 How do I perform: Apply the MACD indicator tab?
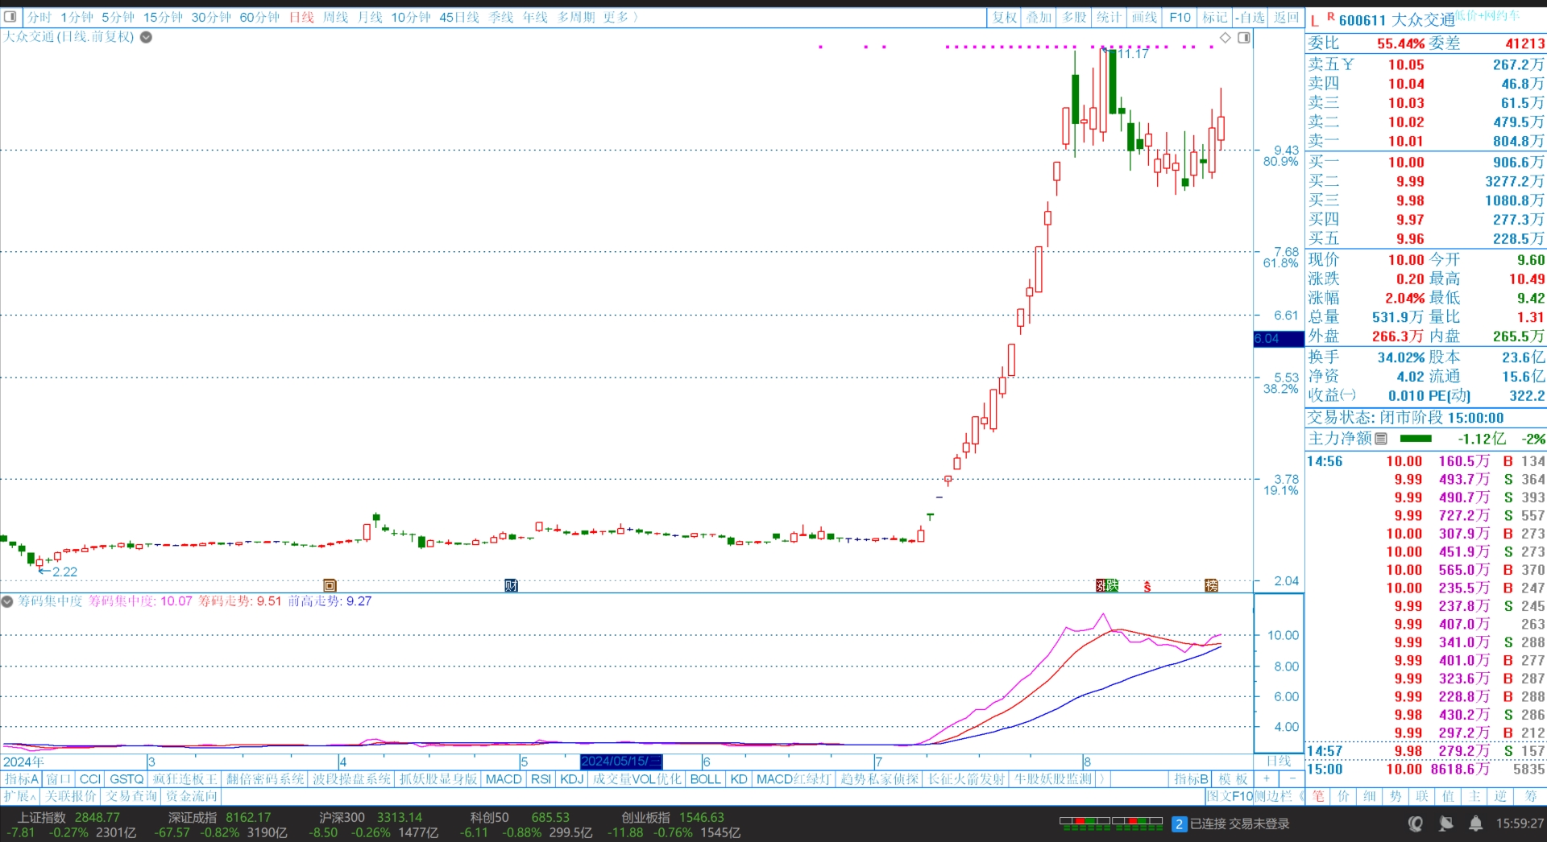[504, 779]
